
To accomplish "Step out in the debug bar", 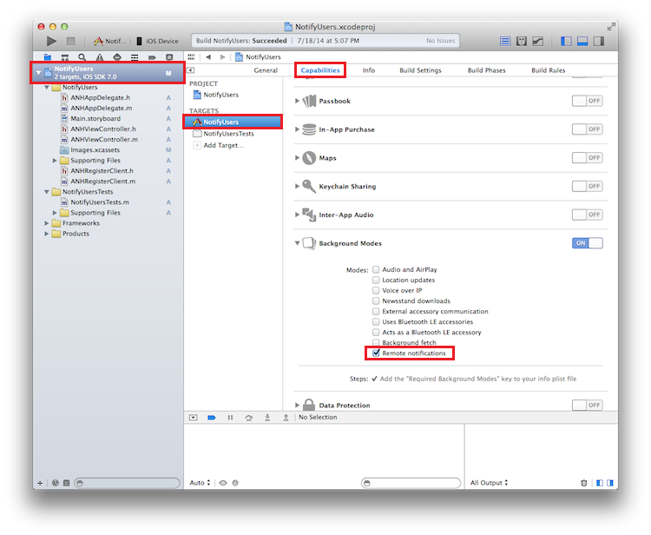I will tap(286, 418).
